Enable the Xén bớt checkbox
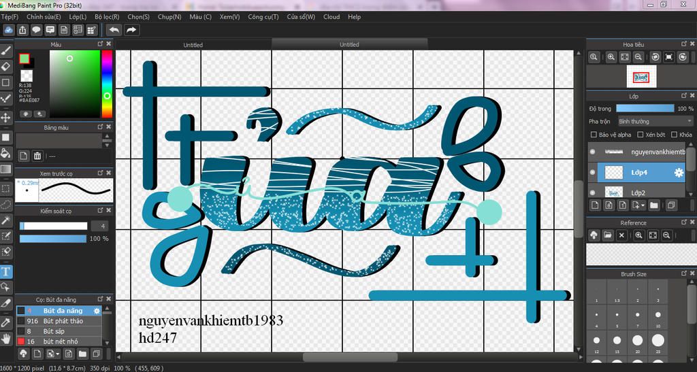Screen dimensions: 697x372 (641, 135)
